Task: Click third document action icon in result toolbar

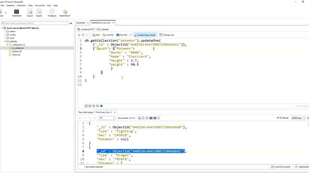Action: click(x=147, y=118)
